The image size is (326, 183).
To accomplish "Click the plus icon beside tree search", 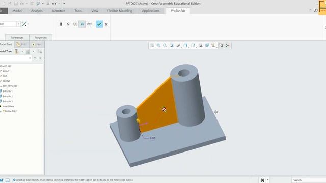I will point(40,58).
